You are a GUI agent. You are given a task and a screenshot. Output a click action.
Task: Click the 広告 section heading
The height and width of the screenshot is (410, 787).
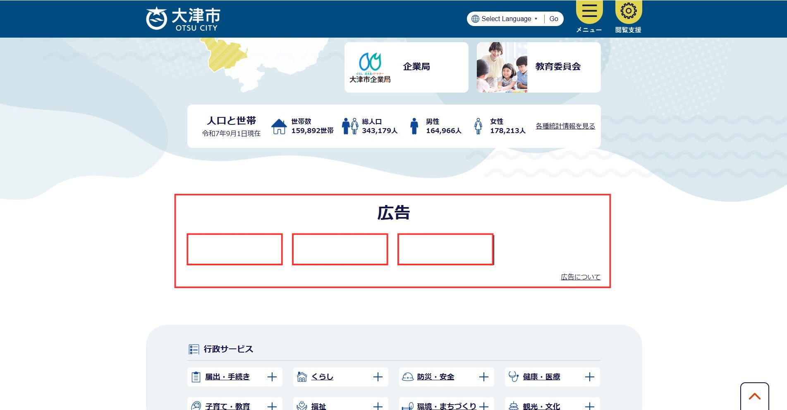coord(393,213)
